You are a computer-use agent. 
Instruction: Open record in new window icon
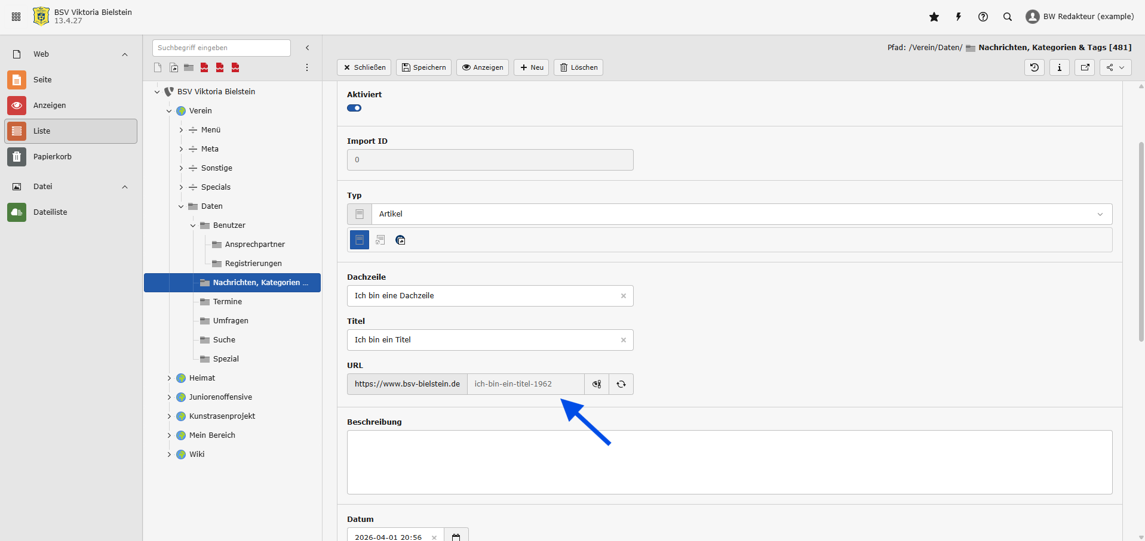pos(1085,67)
